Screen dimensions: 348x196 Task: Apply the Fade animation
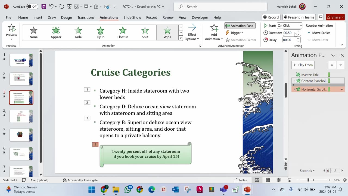click(x=78, y=32)
